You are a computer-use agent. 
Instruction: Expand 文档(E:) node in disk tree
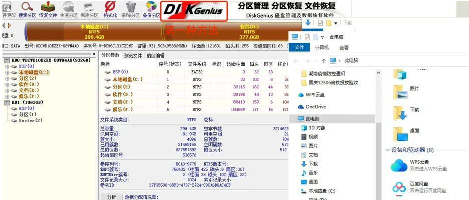click(7, 90)
